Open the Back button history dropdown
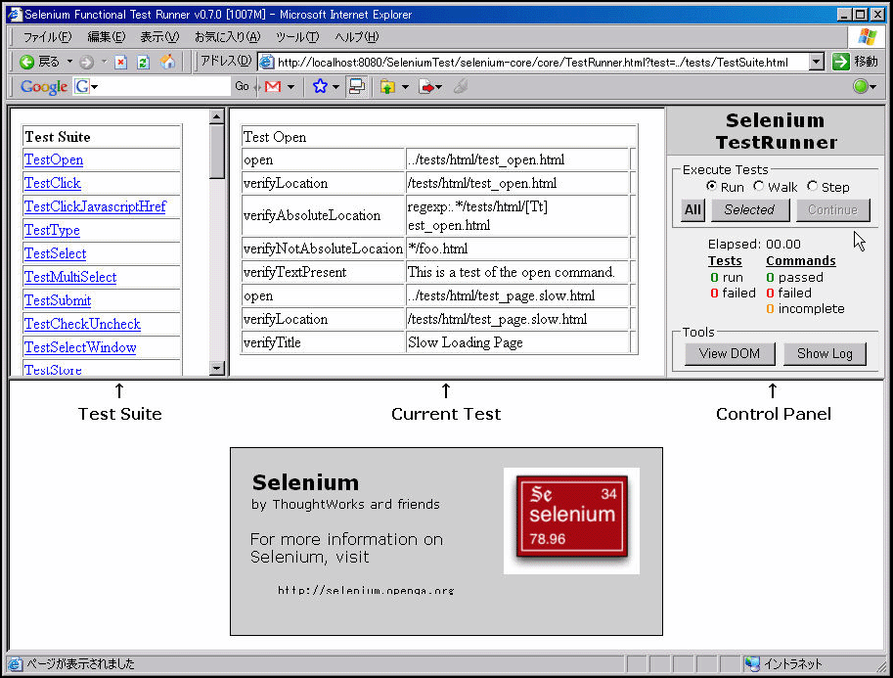The width and height of the screenshot is (893, 678). pyautogui.click(x=67, y=61)
